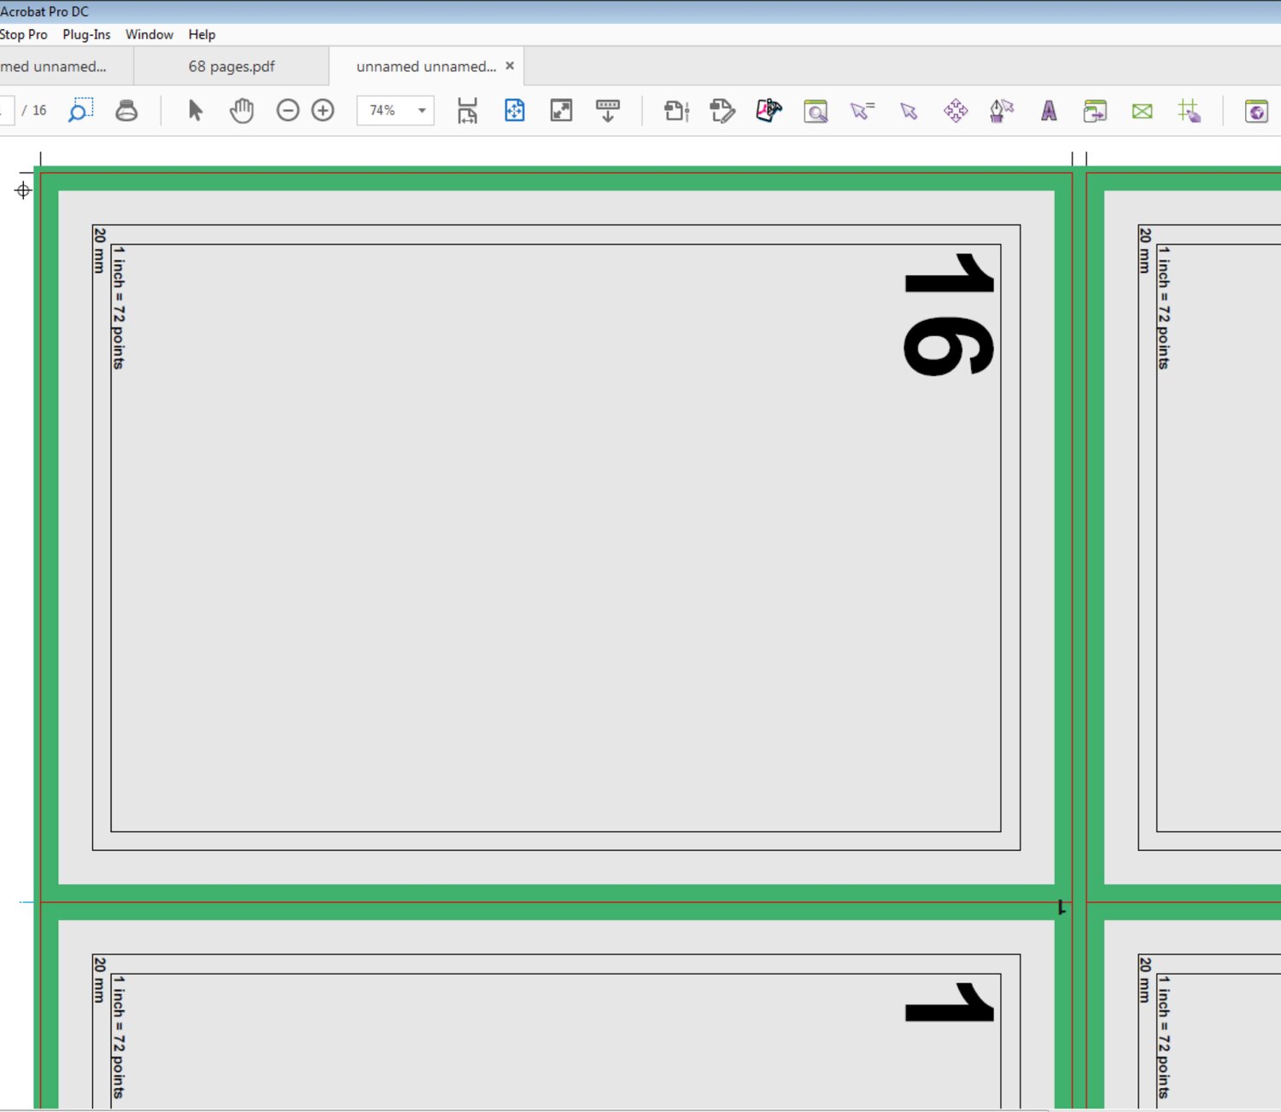Zoom out with the minus button
1281x1112 pixels.
click(288, 110)
